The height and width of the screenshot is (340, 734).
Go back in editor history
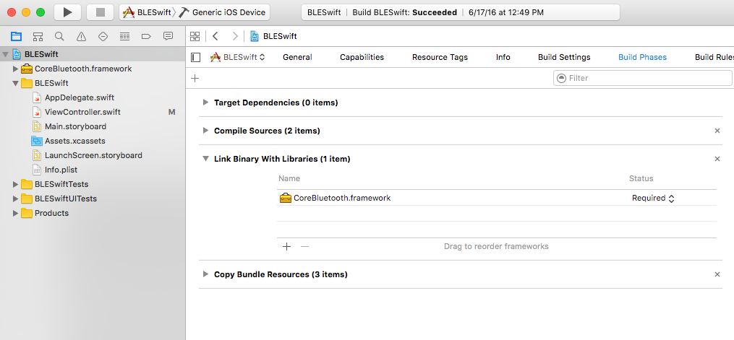click(x=215, y=36)
